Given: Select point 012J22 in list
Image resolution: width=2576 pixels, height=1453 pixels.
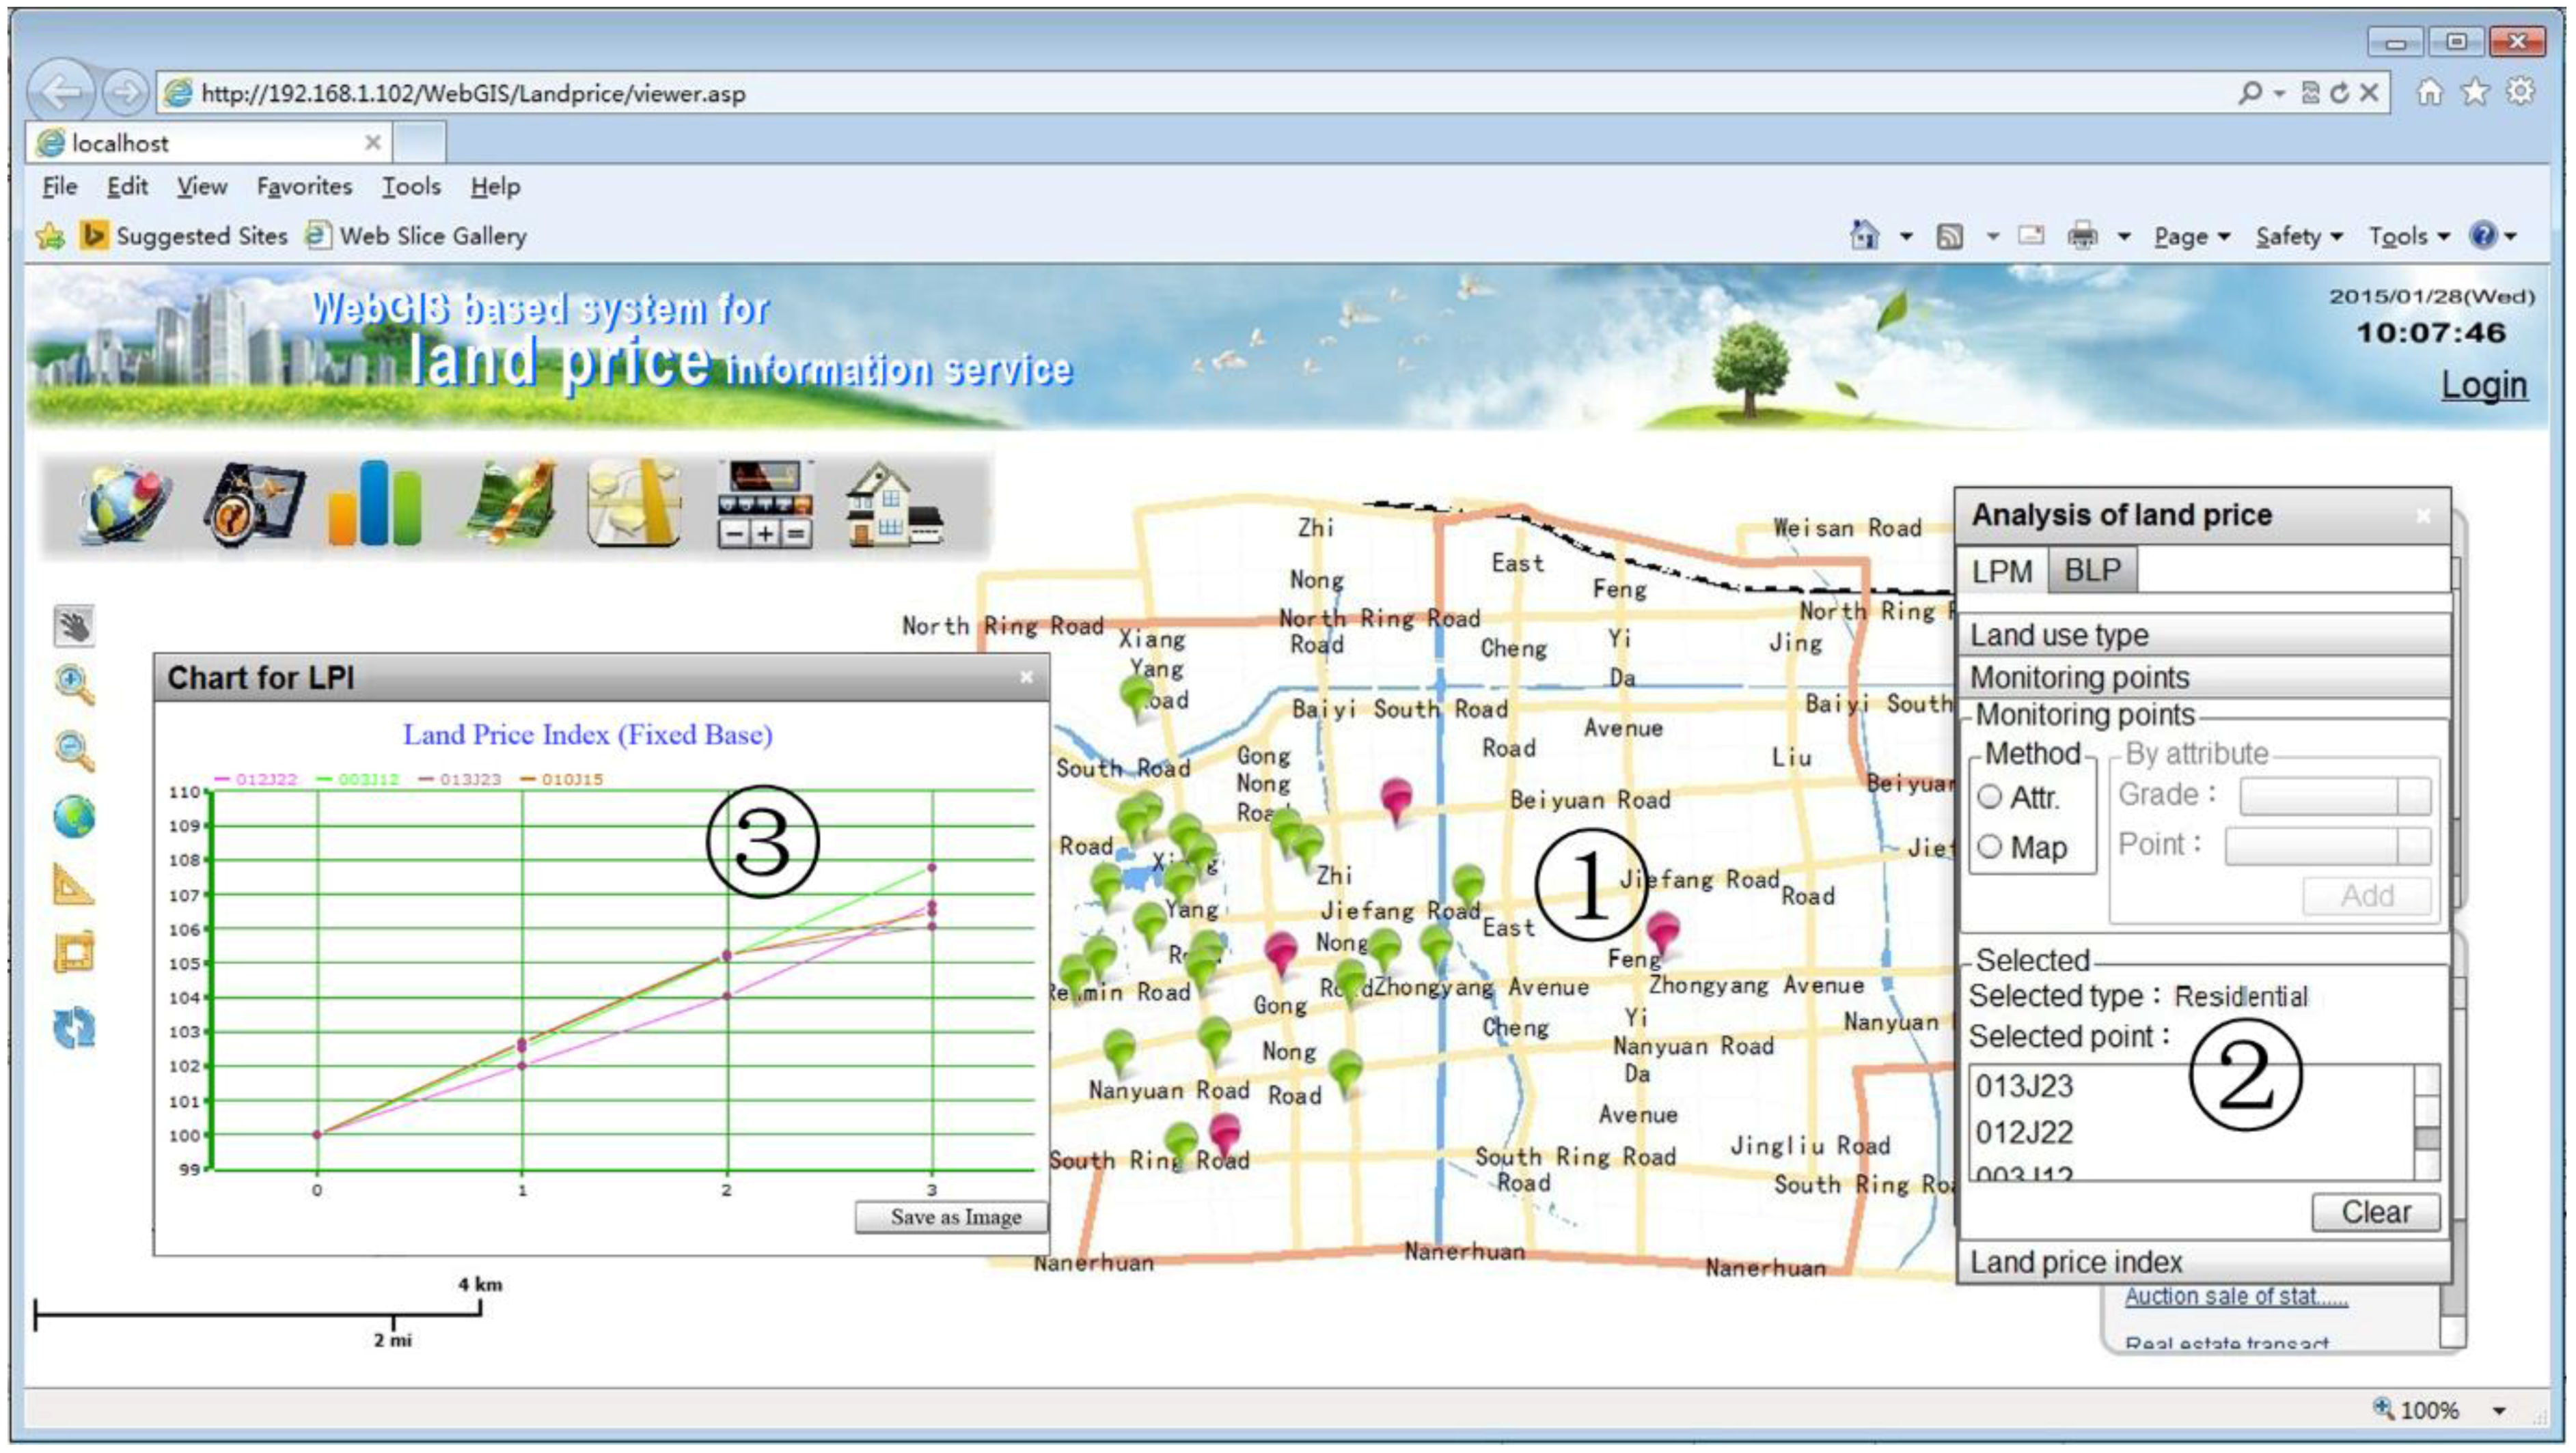Looking at the screenshot, I should (2025, 1132).
